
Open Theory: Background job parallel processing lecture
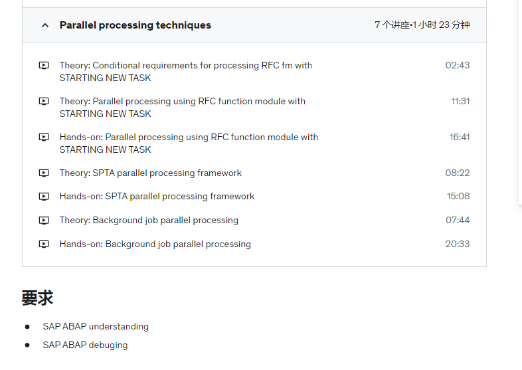click(149, 221)
